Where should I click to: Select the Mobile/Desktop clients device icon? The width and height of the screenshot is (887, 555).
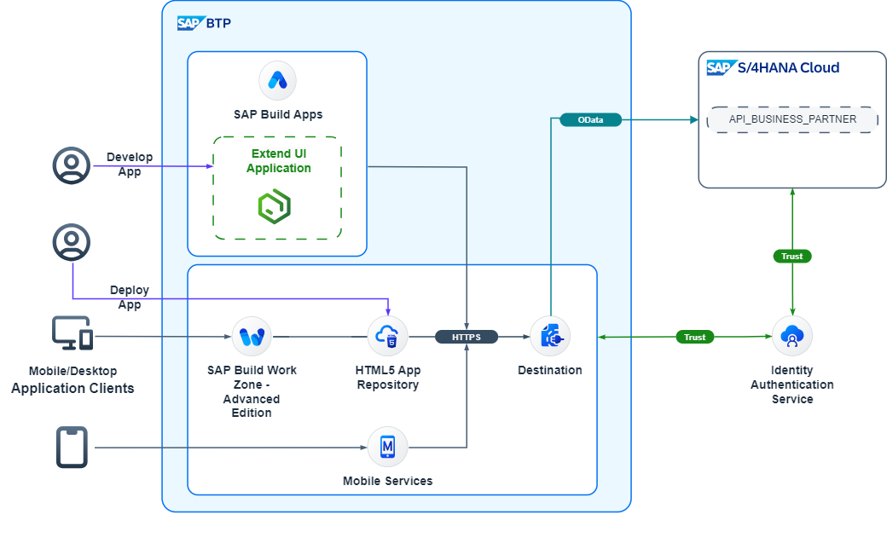coord(72,333)
